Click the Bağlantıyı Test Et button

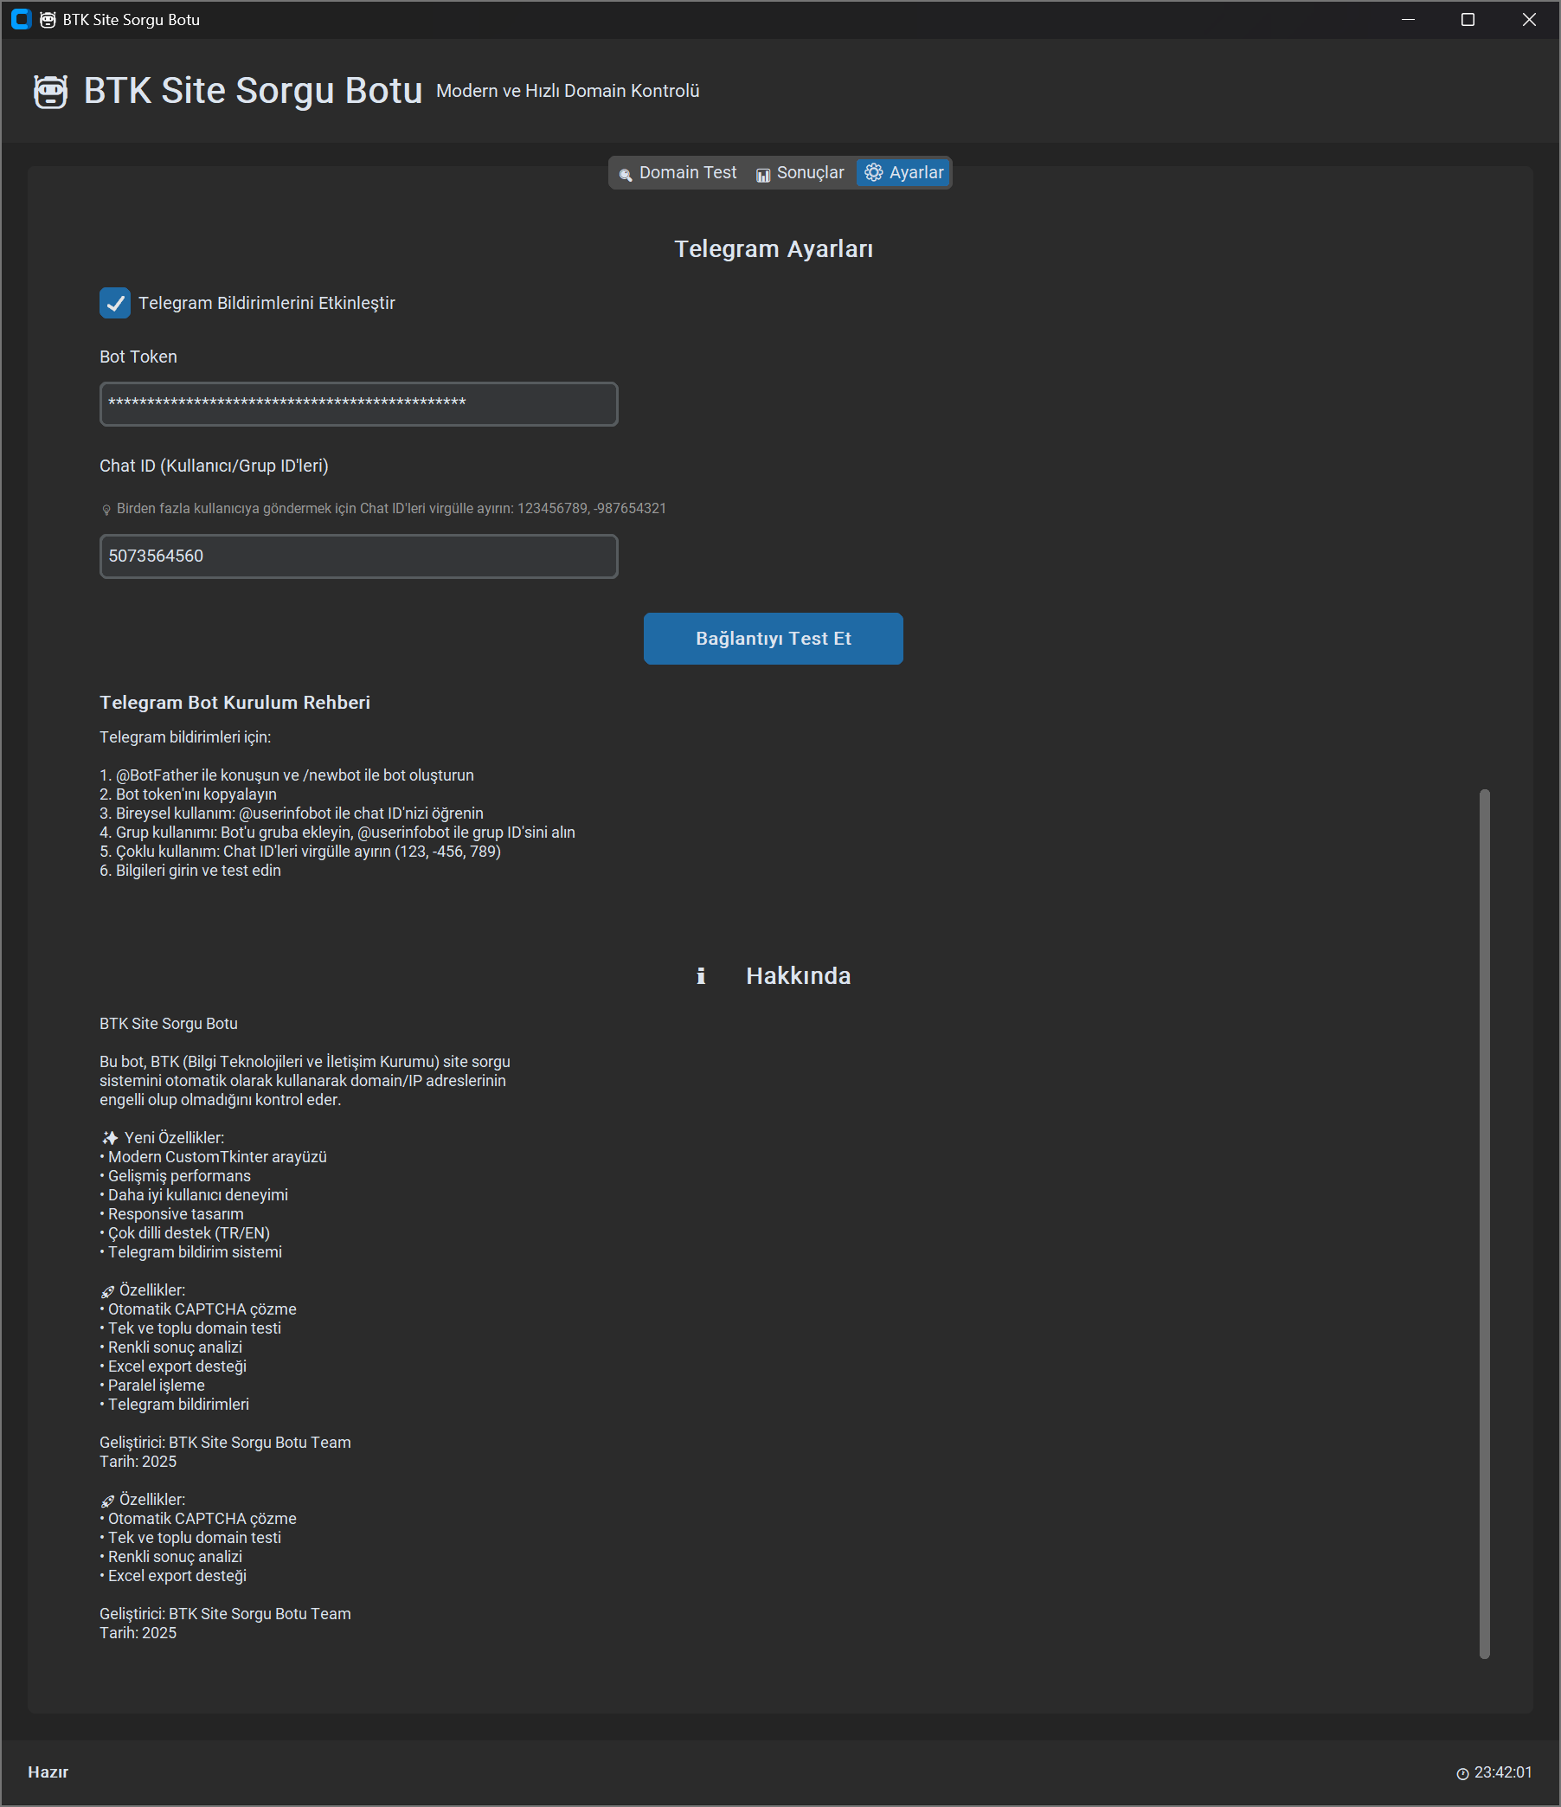coord(773,639)
